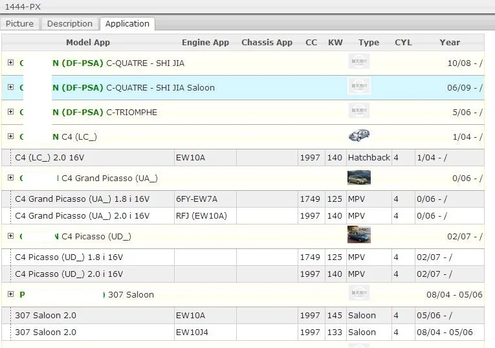The height and width of the screenshot is (348, 495).
Task: Click engine code 6FY-EW7A
Action: click(196, 199)
